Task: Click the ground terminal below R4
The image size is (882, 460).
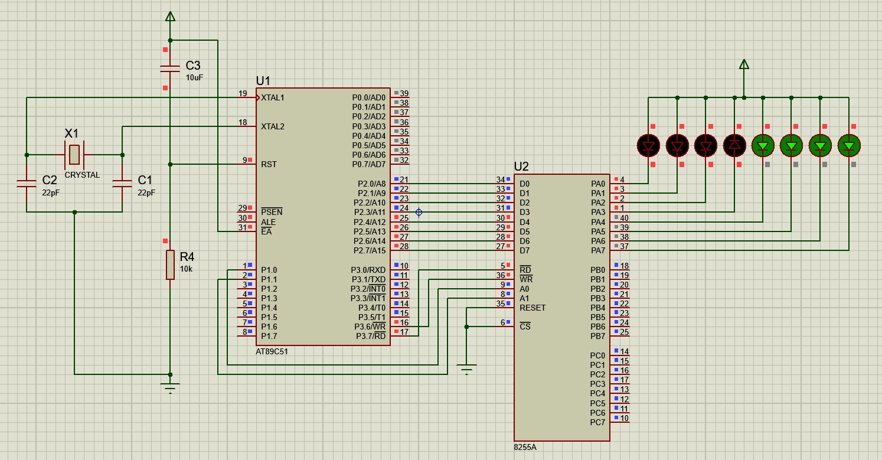Action: click(170, 387)
